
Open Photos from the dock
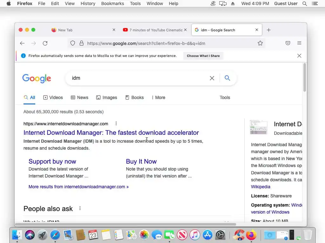pyautogui.click(x=144, y=235)
